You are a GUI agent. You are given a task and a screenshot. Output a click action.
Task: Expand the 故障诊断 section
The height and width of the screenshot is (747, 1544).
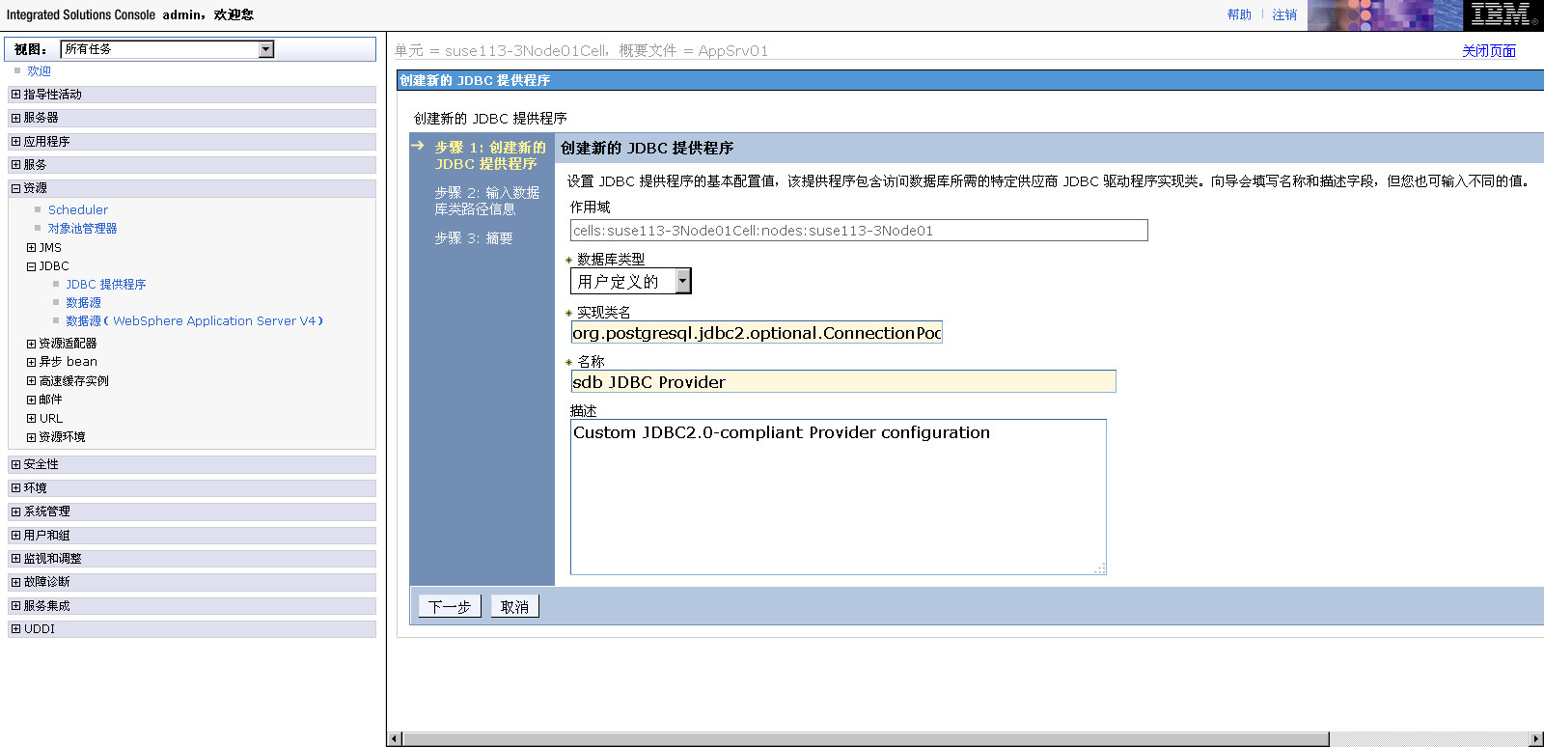click(15, 582)
